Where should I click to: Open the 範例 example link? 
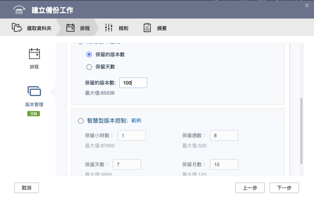point(136,121)
